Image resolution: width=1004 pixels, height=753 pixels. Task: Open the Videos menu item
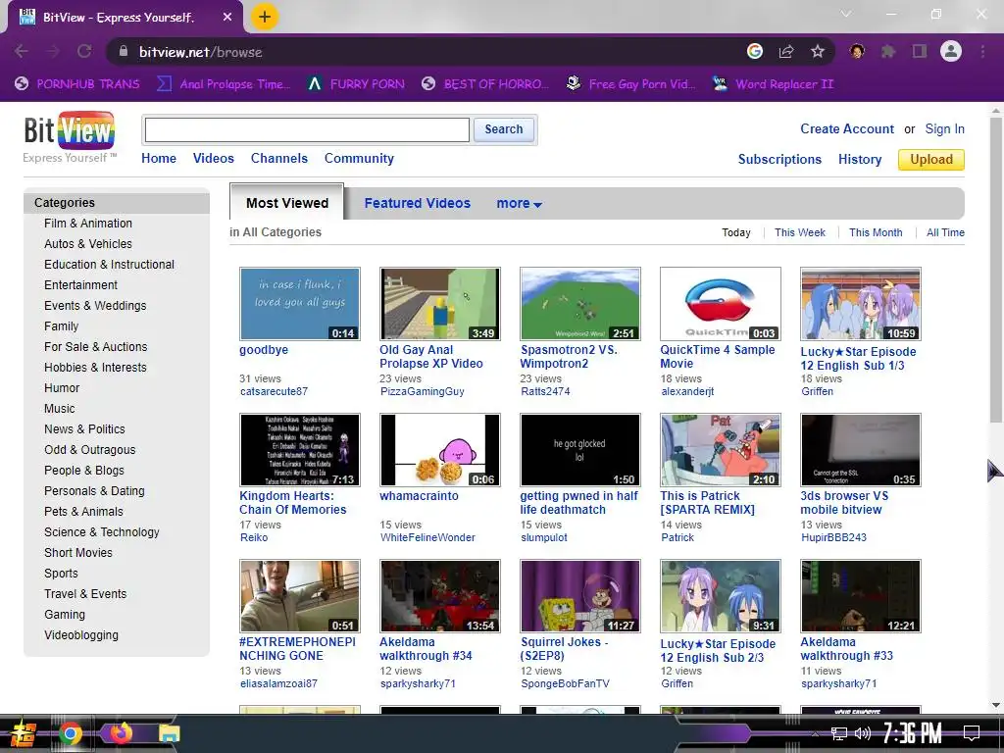point(213,158)
